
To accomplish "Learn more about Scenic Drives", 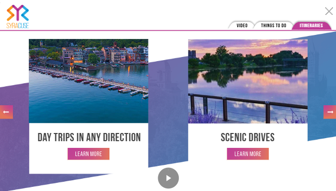I will tap(248, 154).
